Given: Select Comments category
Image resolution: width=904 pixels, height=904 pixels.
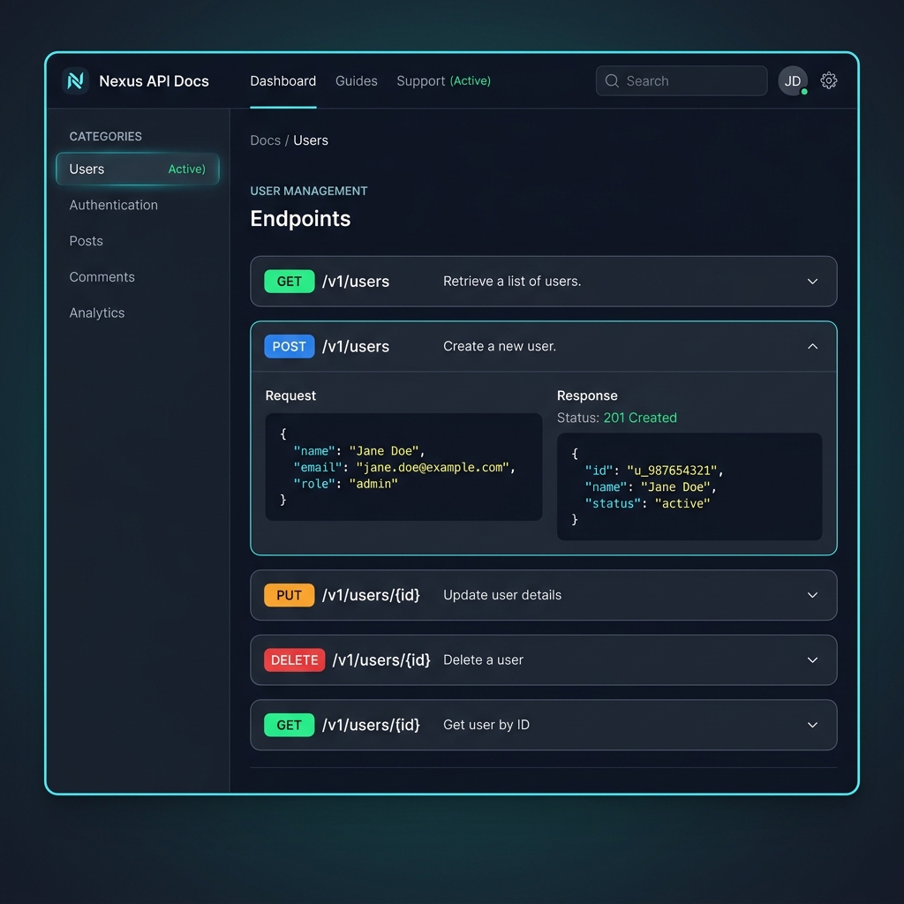Looking at the screenshot, I should 102,276.
